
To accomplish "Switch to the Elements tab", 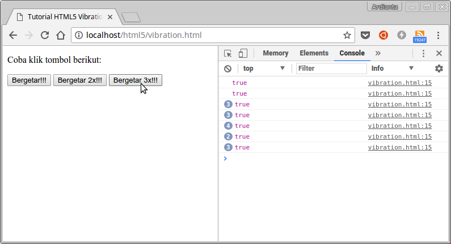I will point(314,53).
